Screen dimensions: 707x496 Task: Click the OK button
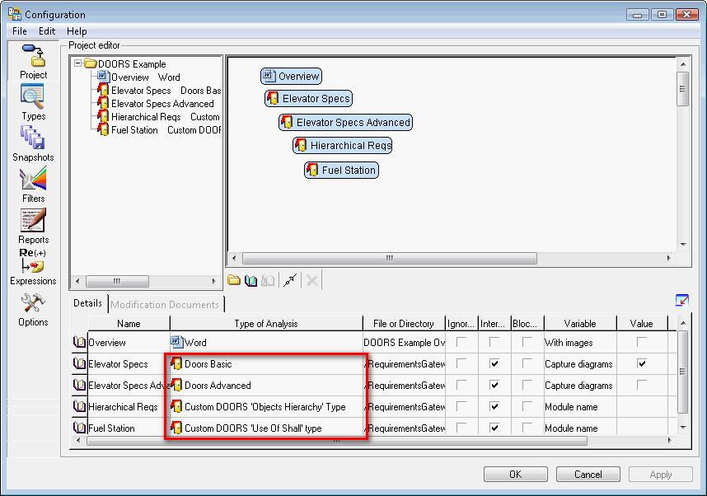click(515, 475)
